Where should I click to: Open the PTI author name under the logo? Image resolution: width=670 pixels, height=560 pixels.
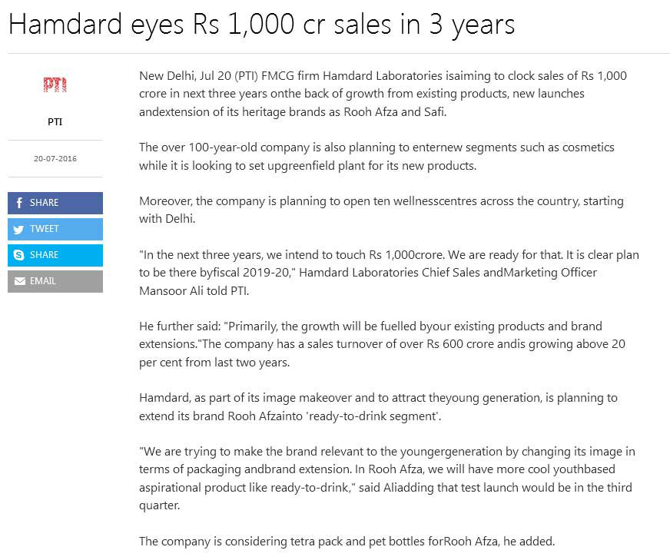(x=55, y=121)
